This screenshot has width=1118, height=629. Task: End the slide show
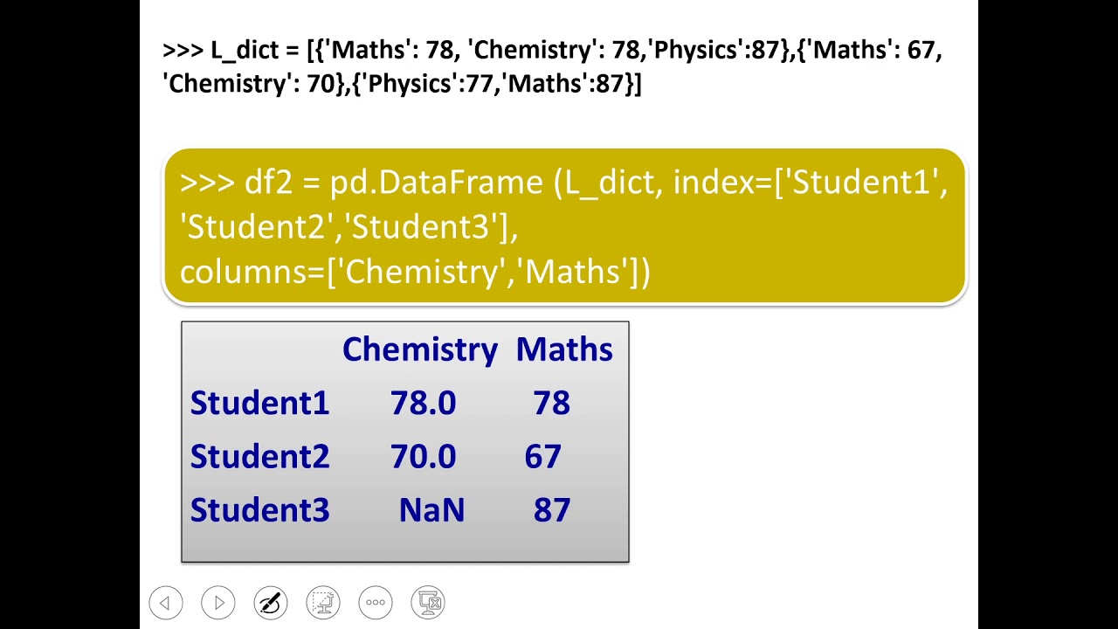428,602
